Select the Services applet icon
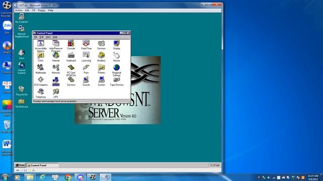 pyautogui.click(x=71, y=81)
